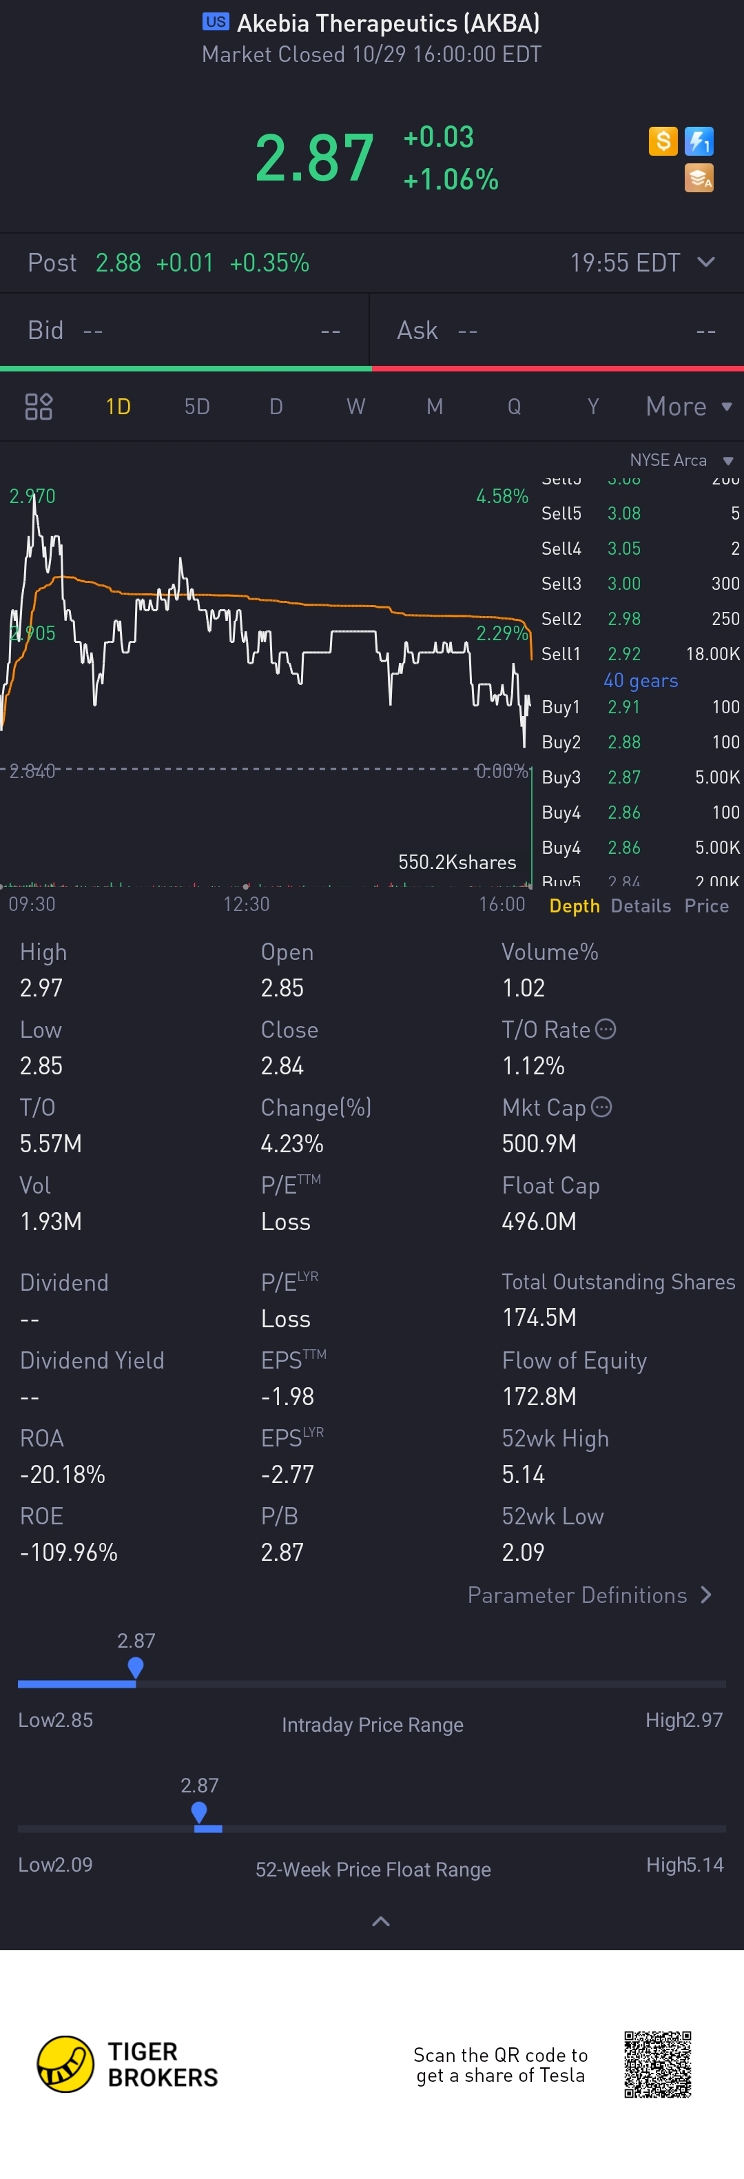
Task: Tap the Sell1 2.92 order row
Action: tap(640, 654)
